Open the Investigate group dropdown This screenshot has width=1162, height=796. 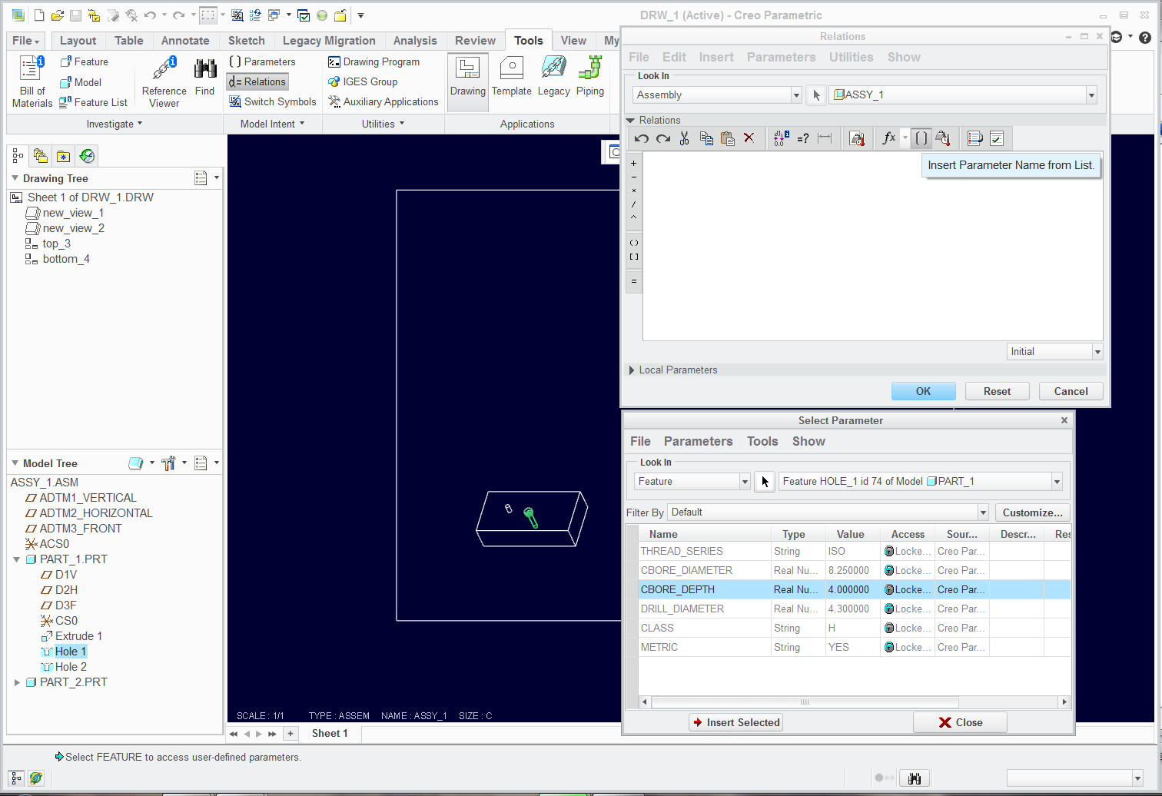coord(115,124)
